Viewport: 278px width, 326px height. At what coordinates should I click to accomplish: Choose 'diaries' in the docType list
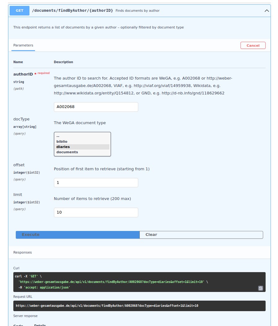click(x=82, y=147)
